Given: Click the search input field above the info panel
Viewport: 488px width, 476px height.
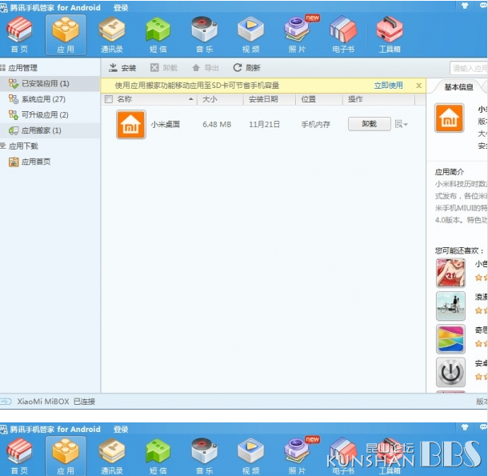Looking at the screenshot, I should [x=469, y=68].
